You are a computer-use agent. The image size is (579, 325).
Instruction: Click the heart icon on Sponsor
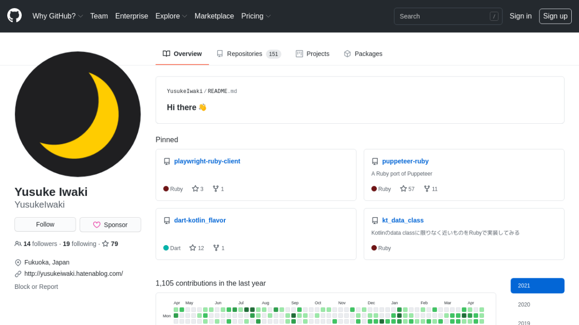click(x=96, y=225)
